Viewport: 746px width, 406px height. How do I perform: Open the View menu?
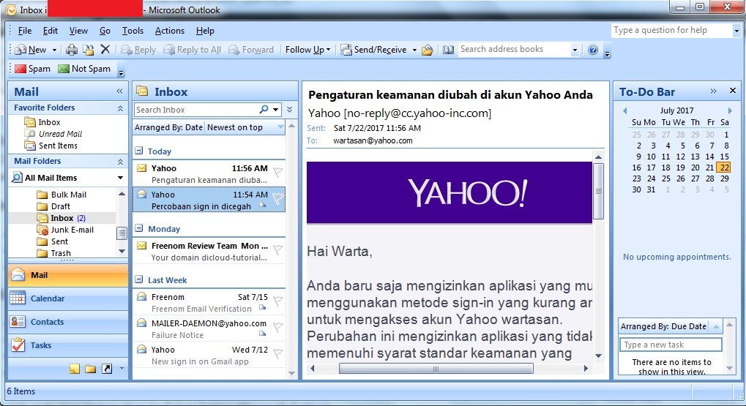click(x=78, y=31)
